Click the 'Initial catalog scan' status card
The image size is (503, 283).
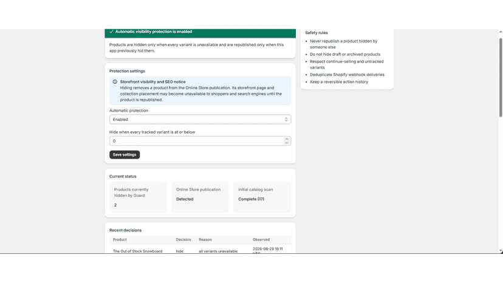coord(262,197)
